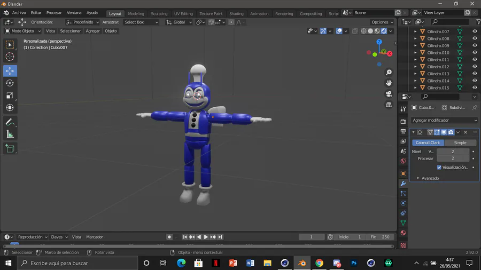The height and width of the screenshot is (270, 481).
Task: Open the Predefinido orientation dropdown
Action: [82, 22]
